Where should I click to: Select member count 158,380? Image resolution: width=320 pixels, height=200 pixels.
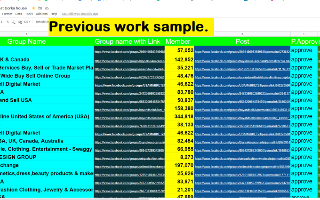(x=179, y=108)
